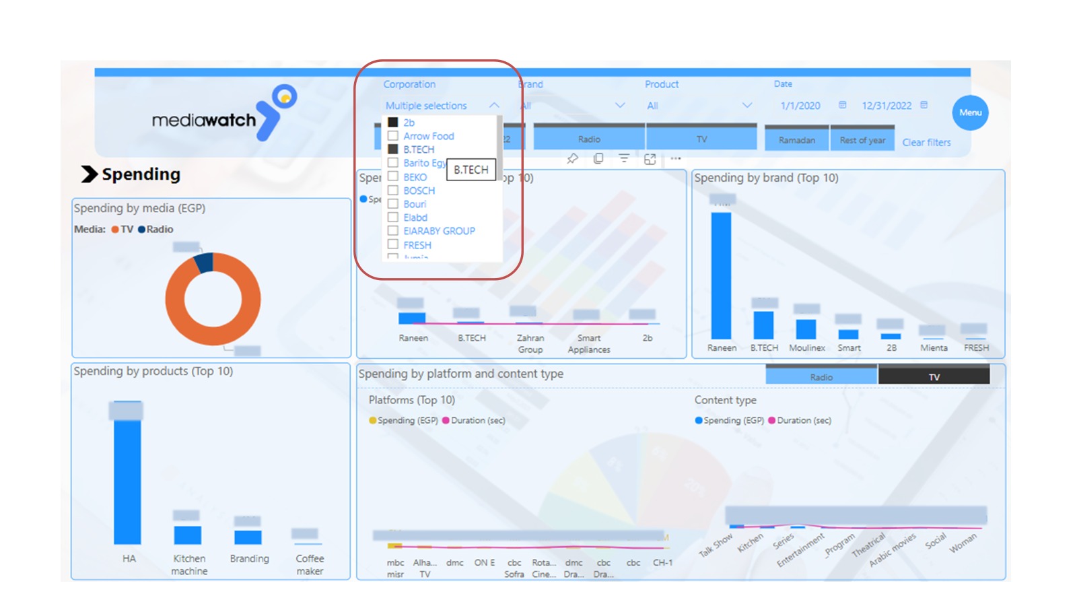Select the Rest of year period filter
The width and height of the screenshot is (1077, 606).
point(862,139)
